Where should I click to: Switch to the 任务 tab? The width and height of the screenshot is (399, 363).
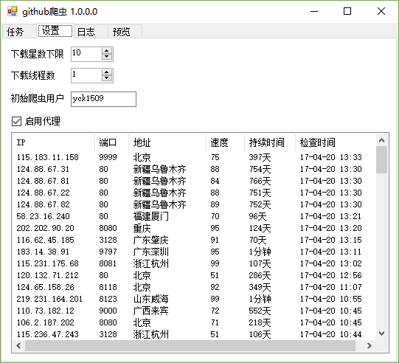pyautogui.click(x=18, y=32)
